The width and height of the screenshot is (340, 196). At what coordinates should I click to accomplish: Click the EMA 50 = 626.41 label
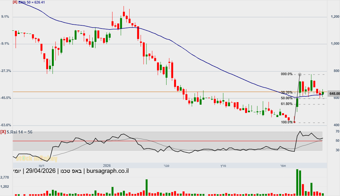(32, 2)
